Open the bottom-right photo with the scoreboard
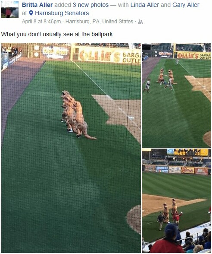The width and height of the screenshot is (212, 254). click(x=177, y=201)
